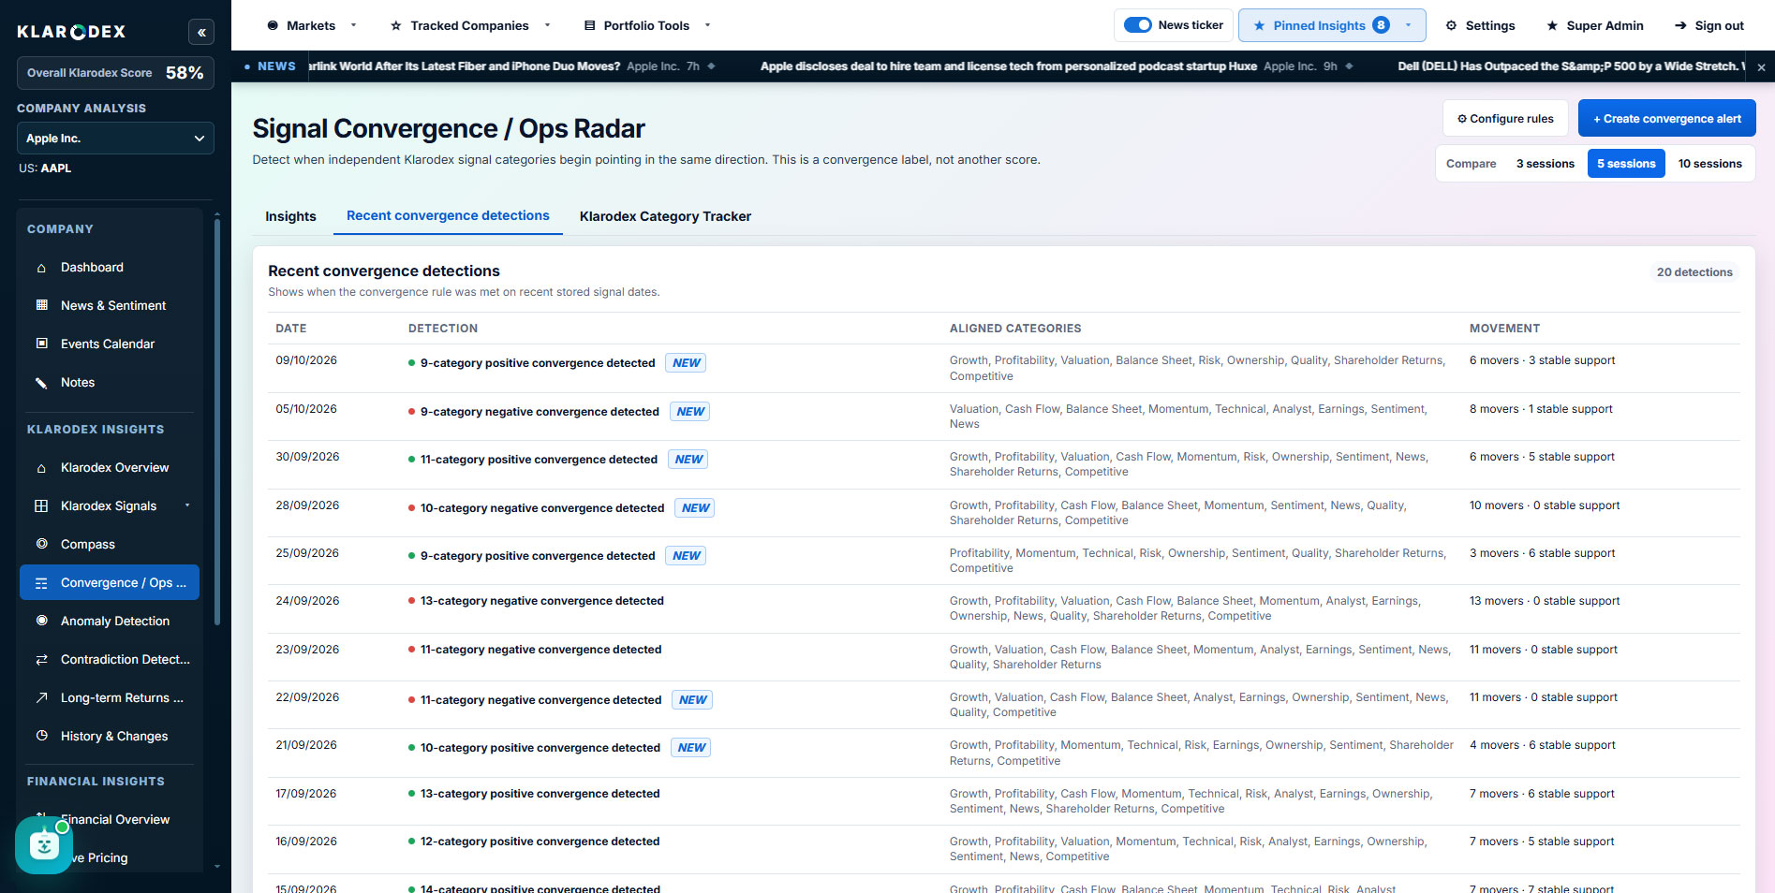Open News & Sentiment grid icon
This screenshot has height=893, width=1775.
(41, 305)
